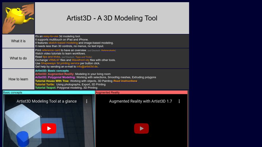Open the VRML97 link
Image resolution: width=262 pixels, height=147 pixels.
tap(54, 60)
